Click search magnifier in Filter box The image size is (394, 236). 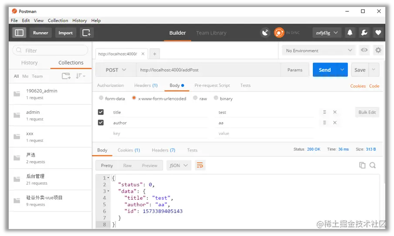coord(19,50)
